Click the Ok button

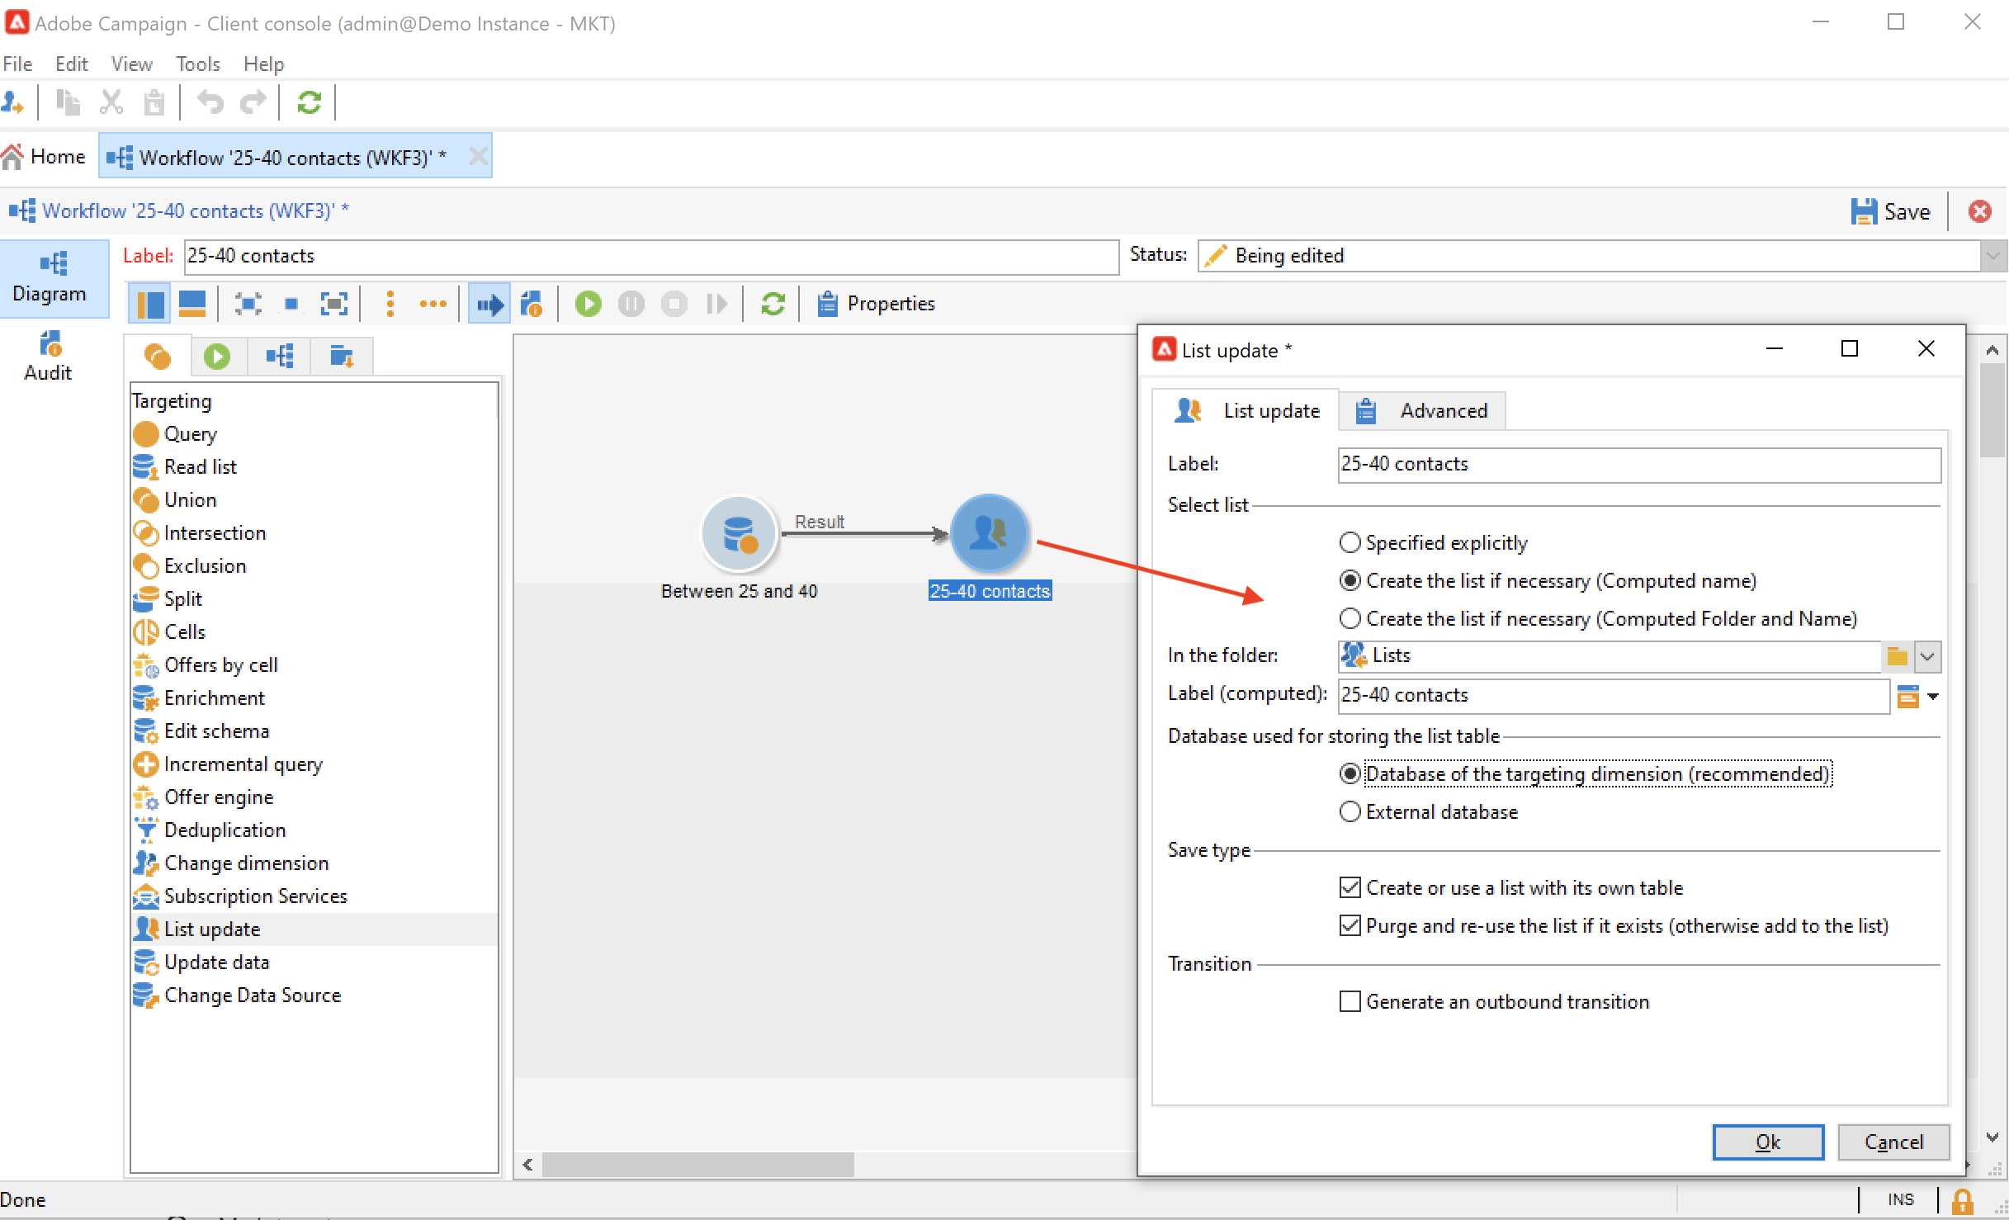point(1767,1142)
